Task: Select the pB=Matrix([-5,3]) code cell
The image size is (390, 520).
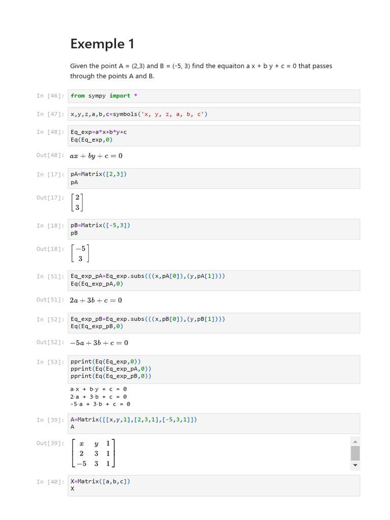Action: pos(214,229)
